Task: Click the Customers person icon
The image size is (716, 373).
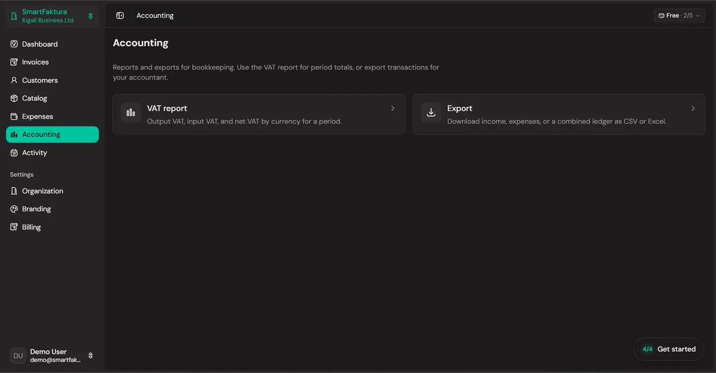Action: [14, 80]
